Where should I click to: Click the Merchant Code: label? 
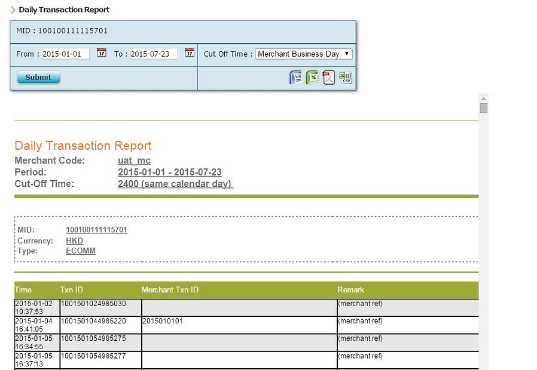[x=50, y=161]
